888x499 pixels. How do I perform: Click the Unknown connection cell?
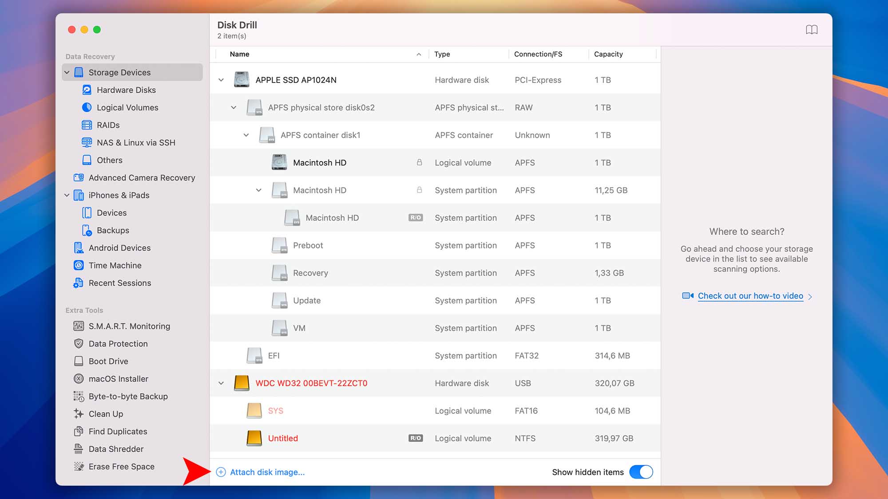point(532,135)
